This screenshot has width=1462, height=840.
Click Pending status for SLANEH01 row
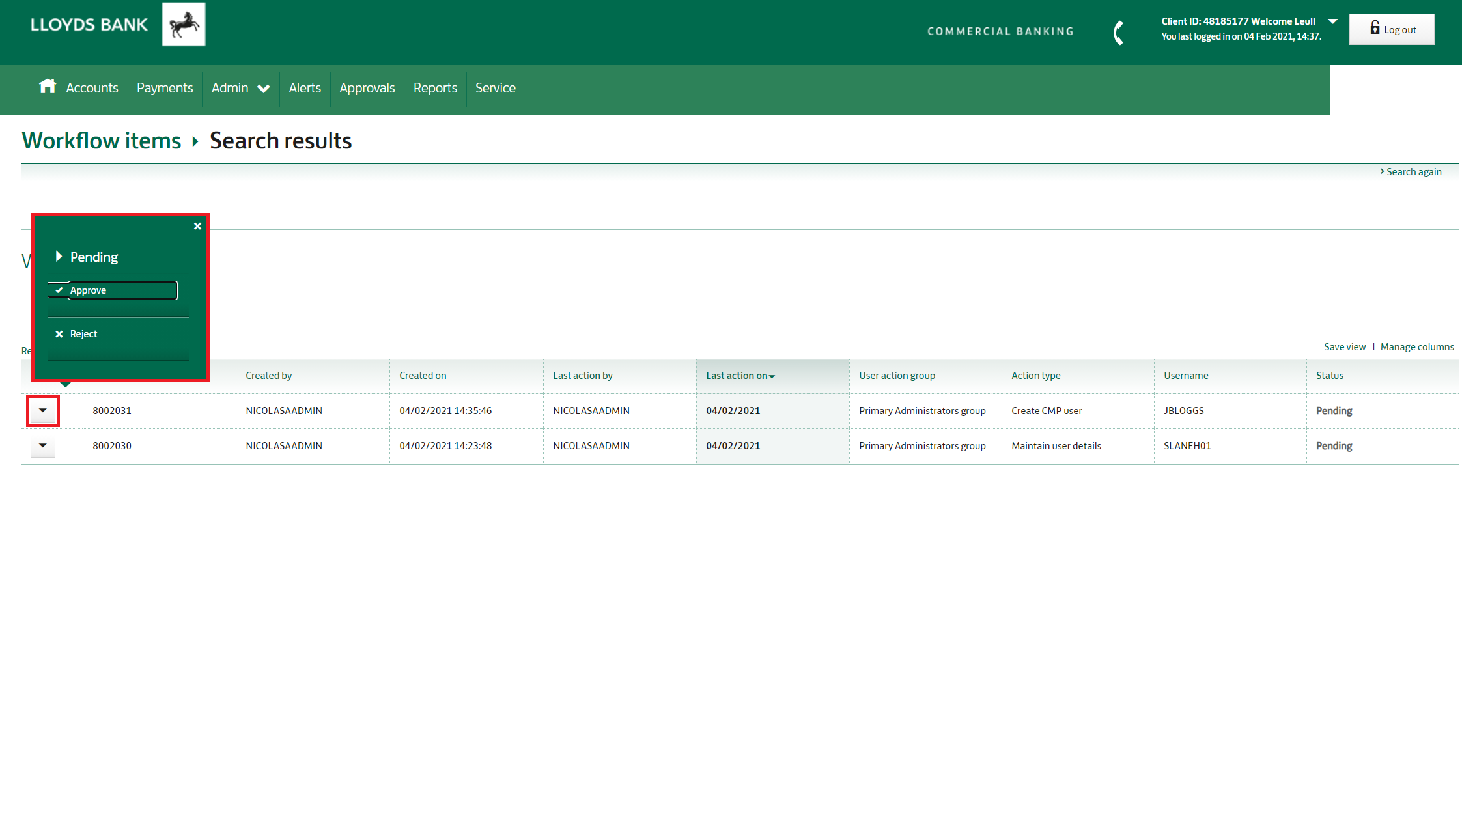click(1334, 446)
